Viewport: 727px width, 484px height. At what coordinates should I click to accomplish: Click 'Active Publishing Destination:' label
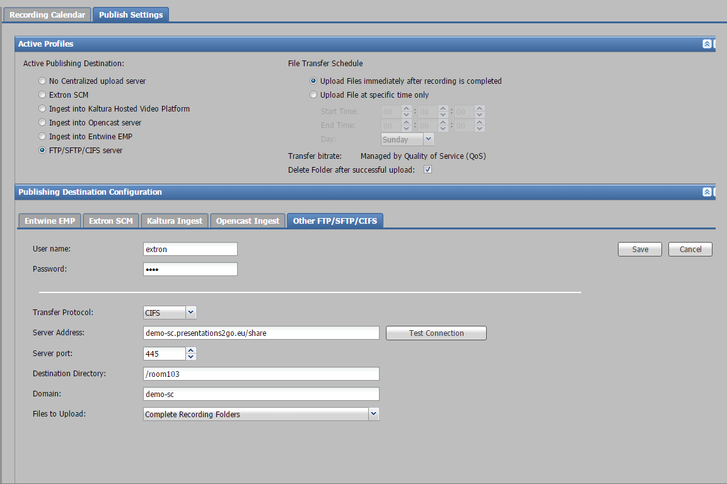coord(74,64)
